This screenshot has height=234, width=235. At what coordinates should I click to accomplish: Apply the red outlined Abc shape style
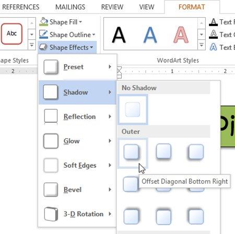coord(11,34)
